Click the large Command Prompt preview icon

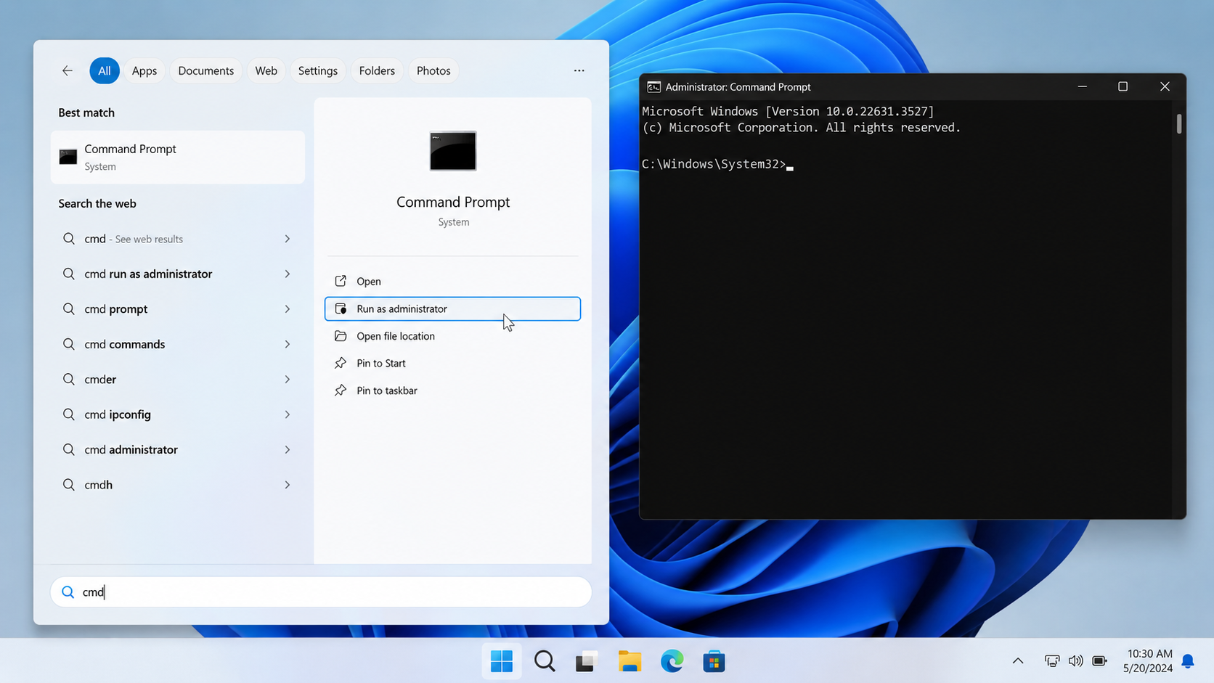point(453,151)
